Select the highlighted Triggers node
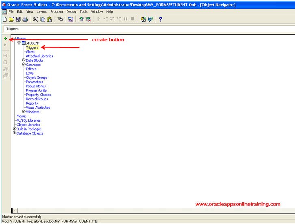Viewport: 295px width, 224px height. pyautogui.click(x=32, y=47)
